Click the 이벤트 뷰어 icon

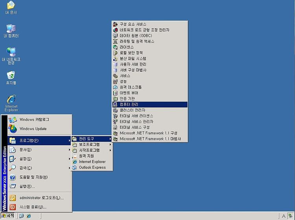(115, 93)
